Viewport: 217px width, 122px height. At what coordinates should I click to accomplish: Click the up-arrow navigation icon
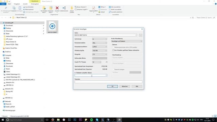tap(11, 18)
